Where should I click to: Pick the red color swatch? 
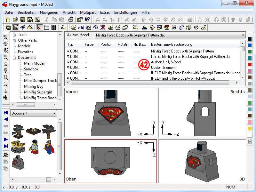point(250,65)
